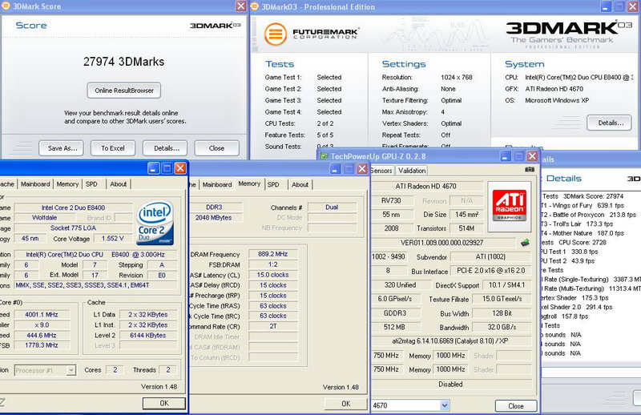The width and height of the screenshot is (641, 415).
Task: Click the ATI Radeon HD 4670 name field
Action: (x=426, y=187)
